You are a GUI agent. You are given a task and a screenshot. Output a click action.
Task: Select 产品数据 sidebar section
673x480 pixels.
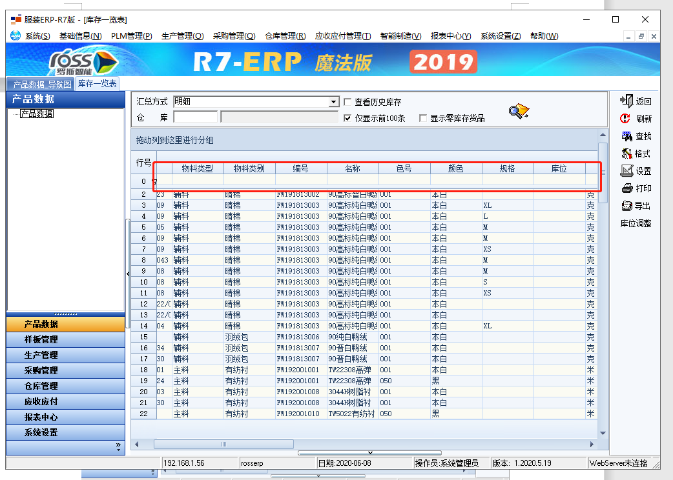[66, 324]
